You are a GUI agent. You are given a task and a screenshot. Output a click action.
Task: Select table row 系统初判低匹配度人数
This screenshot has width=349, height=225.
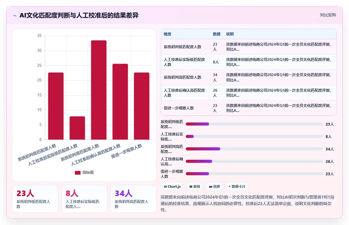click(x=249, y=47)
